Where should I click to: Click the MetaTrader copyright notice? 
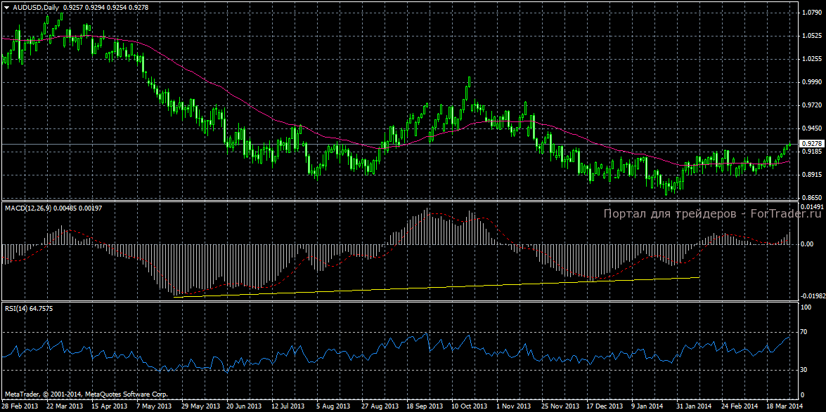85,395
